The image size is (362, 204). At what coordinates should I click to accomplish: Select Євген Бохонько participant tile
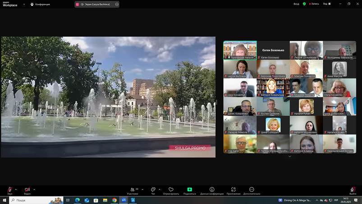point(273,50)
